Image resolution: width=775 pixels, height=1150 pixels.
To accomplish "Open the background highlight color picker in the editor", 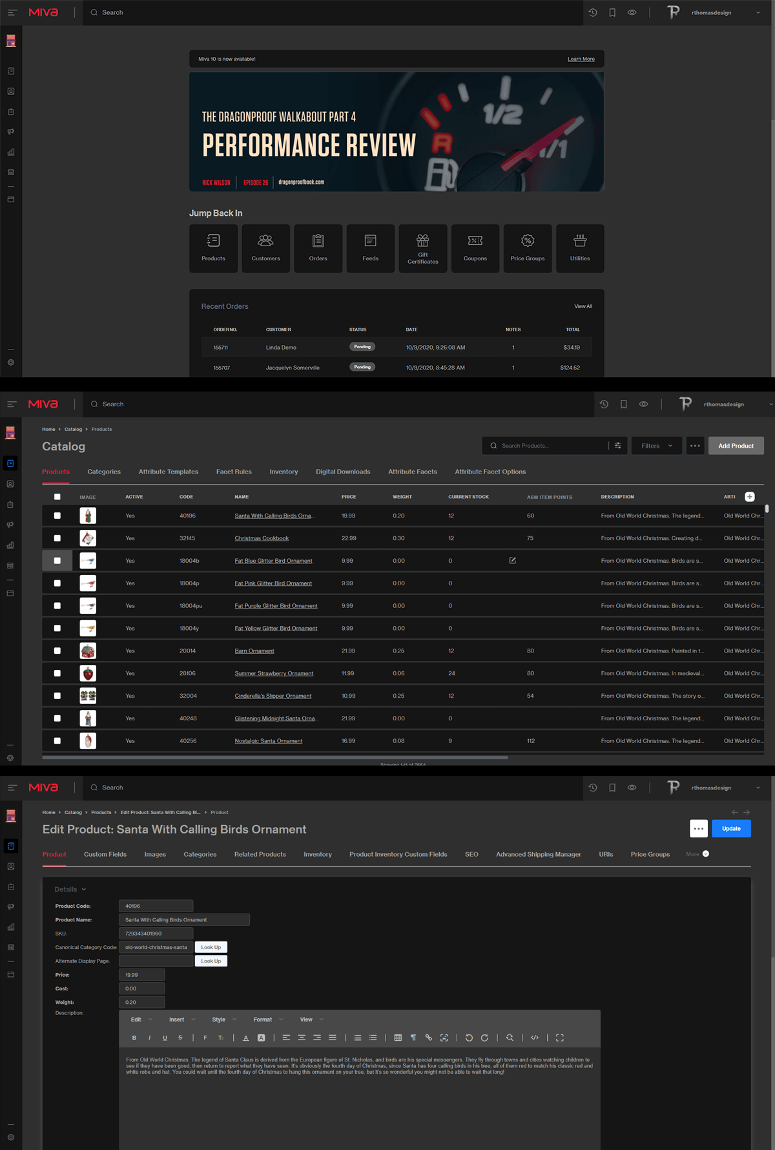I will (x=262, y=1038).
